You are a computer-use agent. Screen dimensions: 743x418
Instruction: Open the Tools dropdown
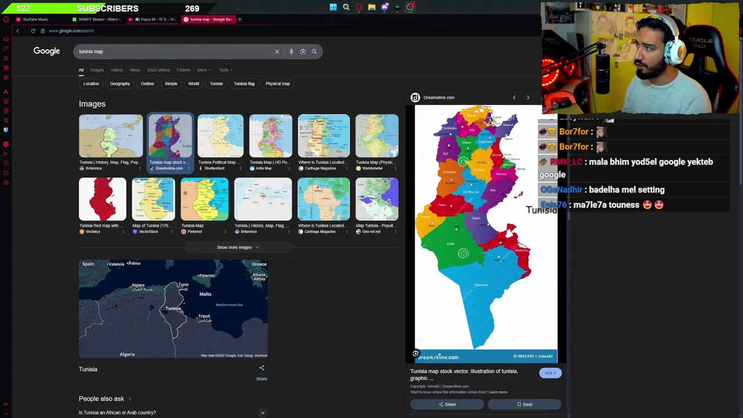tap(225, 70)
